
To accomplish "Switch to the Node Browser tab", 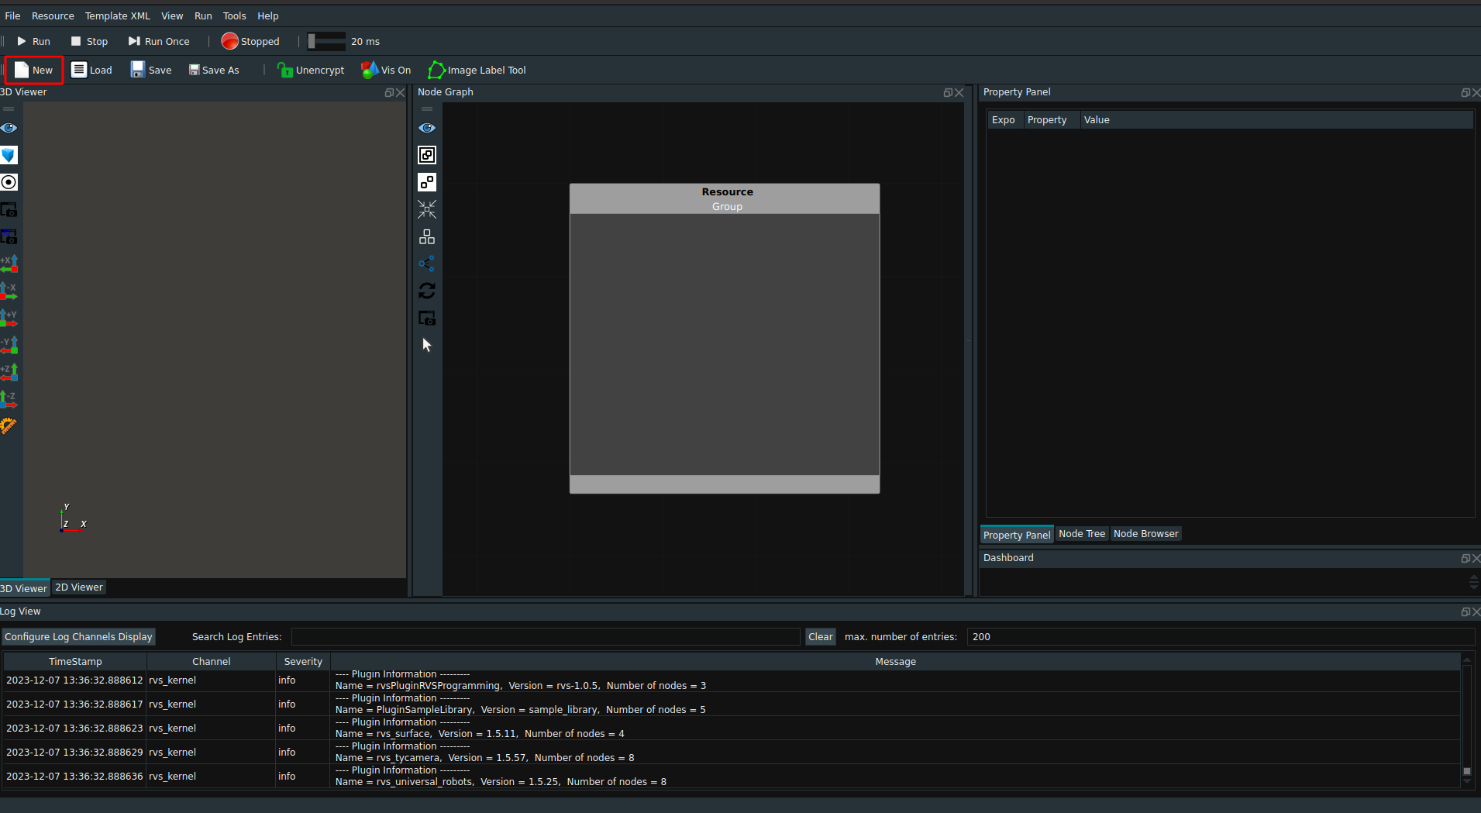I will [x=1145, y=534].
